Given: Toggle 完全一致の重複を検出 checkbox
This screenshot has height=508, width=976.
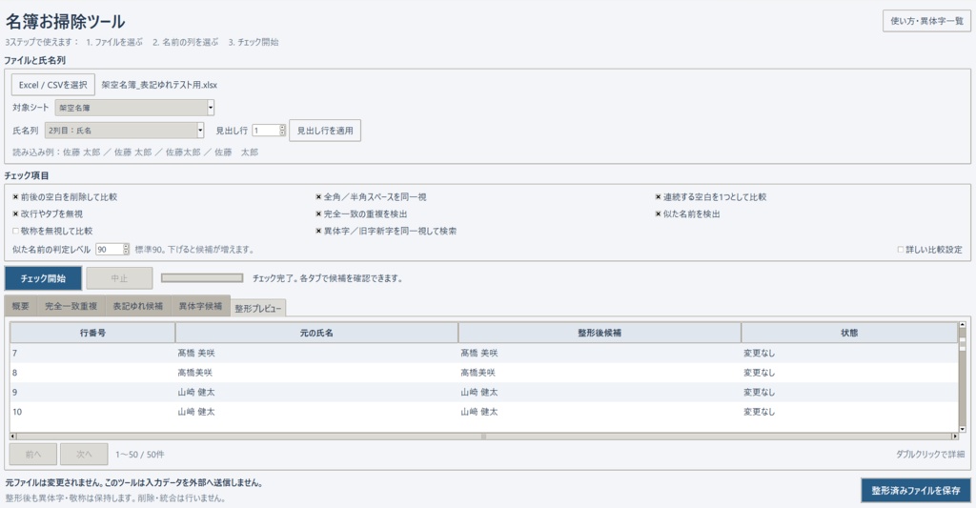Looking at the screenshot, I should (x=318, y=213).
